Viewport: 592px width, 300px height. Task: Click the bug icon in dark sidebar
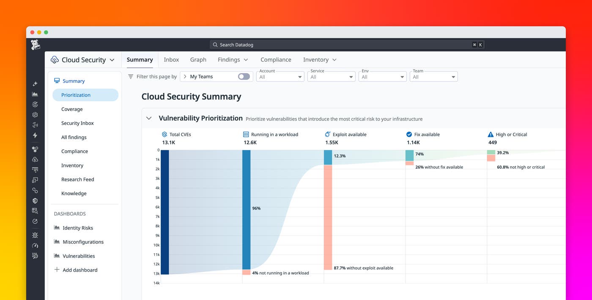coord(35,235)
